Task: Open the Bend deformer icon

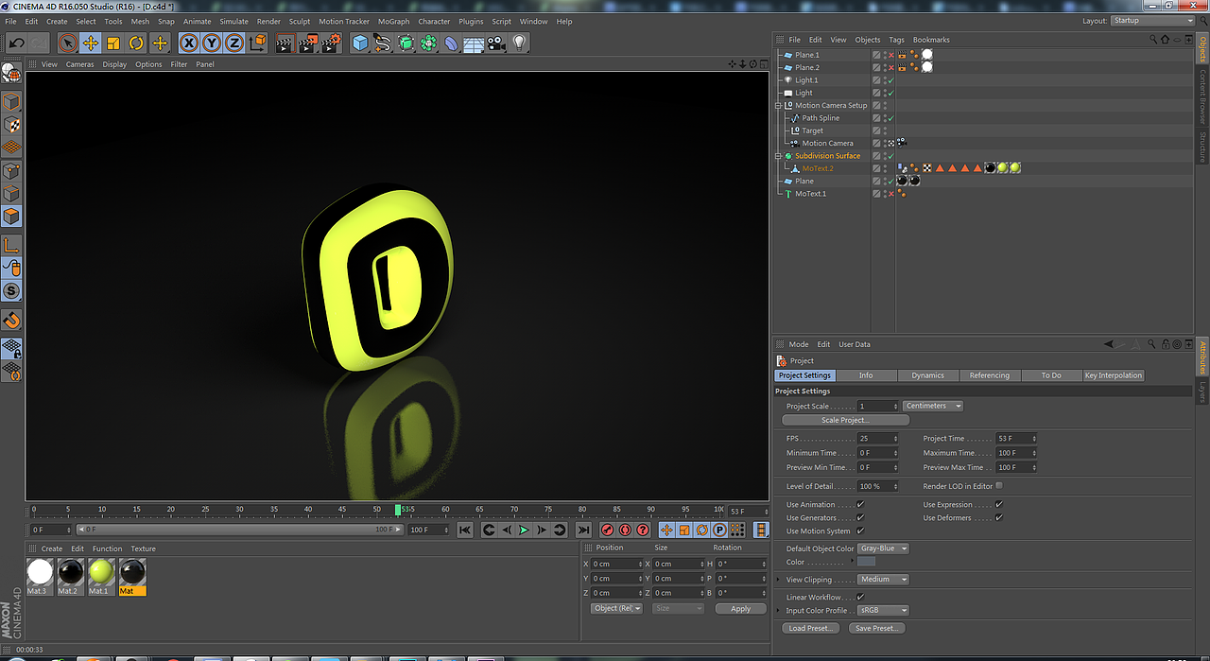Action: click(451, 43)
